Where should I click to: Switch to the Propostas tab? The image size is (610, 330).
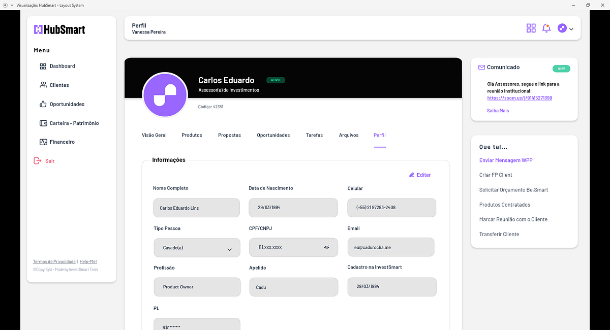[229, 135]
